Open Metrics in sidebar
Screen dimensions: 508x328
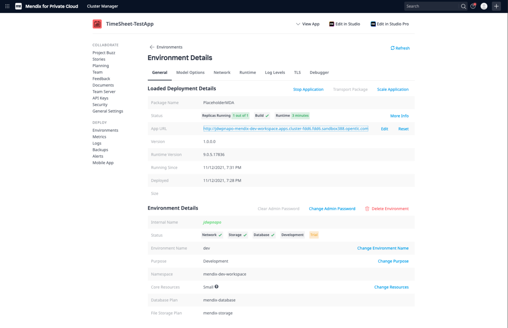point(99,137)
